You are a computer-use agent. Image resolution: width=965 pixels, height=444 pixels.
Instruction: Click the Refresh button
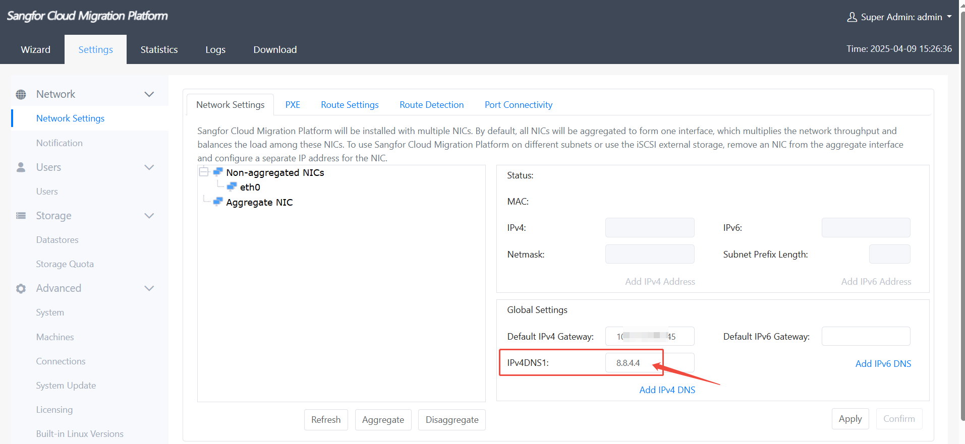coord(326,420)
